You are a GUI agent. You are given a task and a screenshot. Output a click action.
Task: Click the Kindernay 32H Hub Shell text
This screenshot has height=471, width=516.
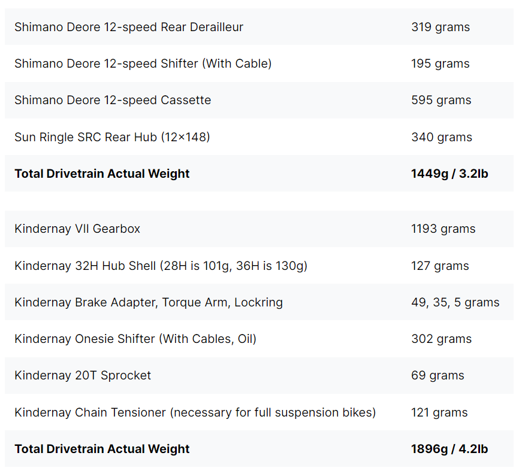coord(161,266)
